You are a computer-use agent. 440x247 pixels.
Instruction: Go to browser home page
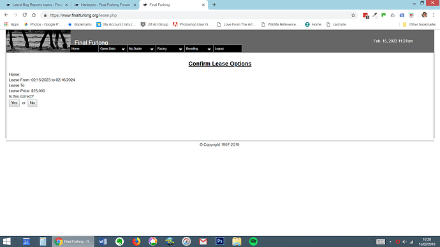point(34,15)
